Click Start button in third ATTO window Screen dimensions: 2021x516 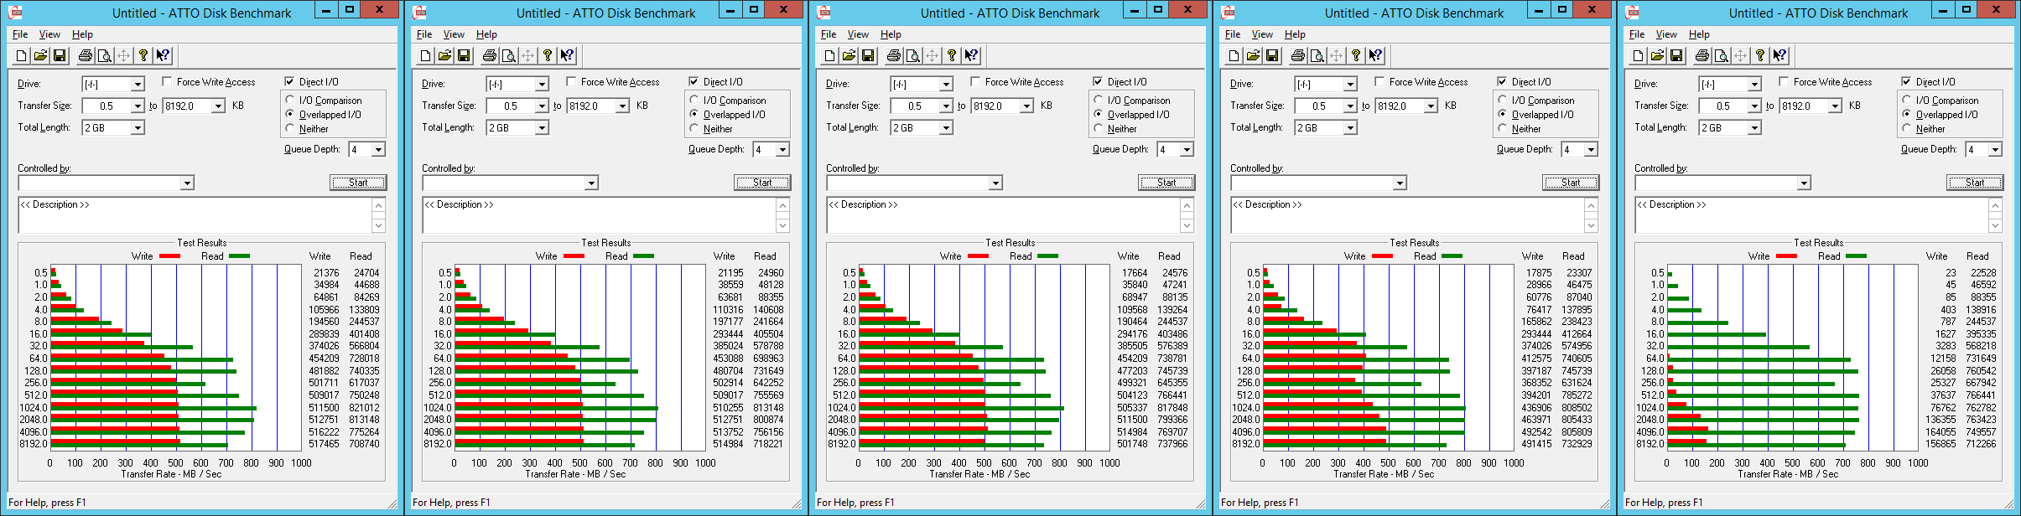click(x=1166, y=183)
